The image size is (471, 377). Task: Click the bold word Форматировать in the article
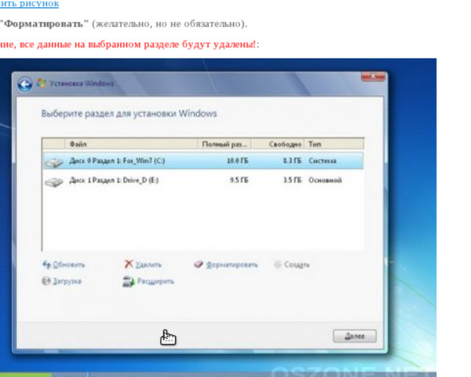click(44, 24)
